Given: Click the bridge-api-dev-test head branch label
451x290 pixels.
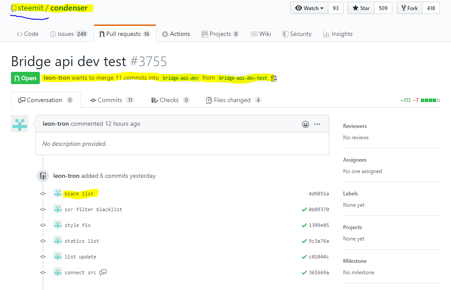Looking at the screenshot, I should [243, 78].
